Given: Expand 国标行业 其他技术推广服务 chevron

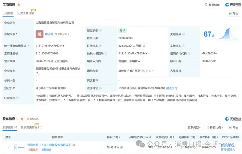Looking at the screenshot, I should pyautogui.click(x=153, y=71).
